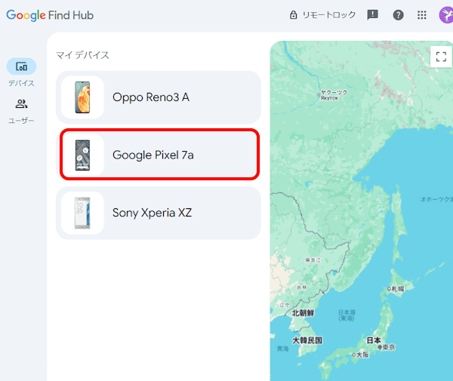Open the account profile avatar
The height and width of the screenshot is (381, 453).
(x=445, y=15)
